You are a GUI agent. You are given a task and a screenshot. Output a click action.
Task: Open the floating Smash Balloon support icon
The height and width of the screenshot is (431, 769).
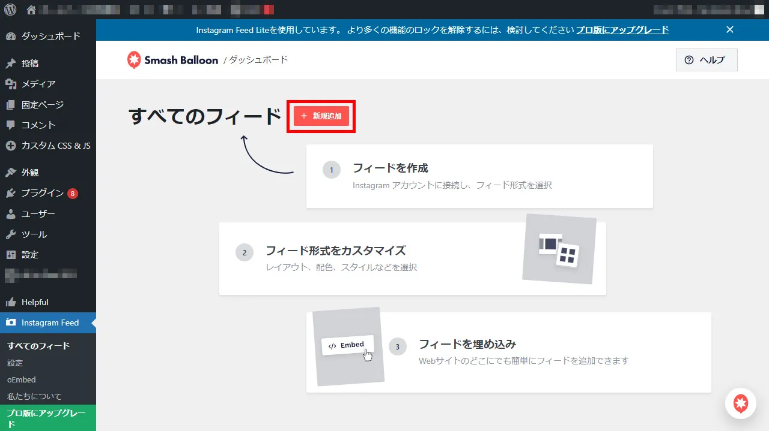pyautogui.click(x=741, y=403)
